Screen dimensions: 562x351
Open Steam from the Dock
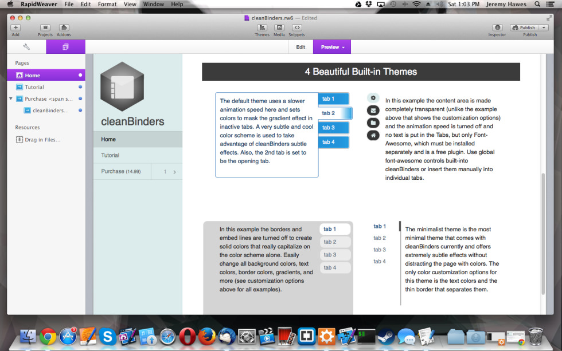pyautogui.click(x=386, y=337)
